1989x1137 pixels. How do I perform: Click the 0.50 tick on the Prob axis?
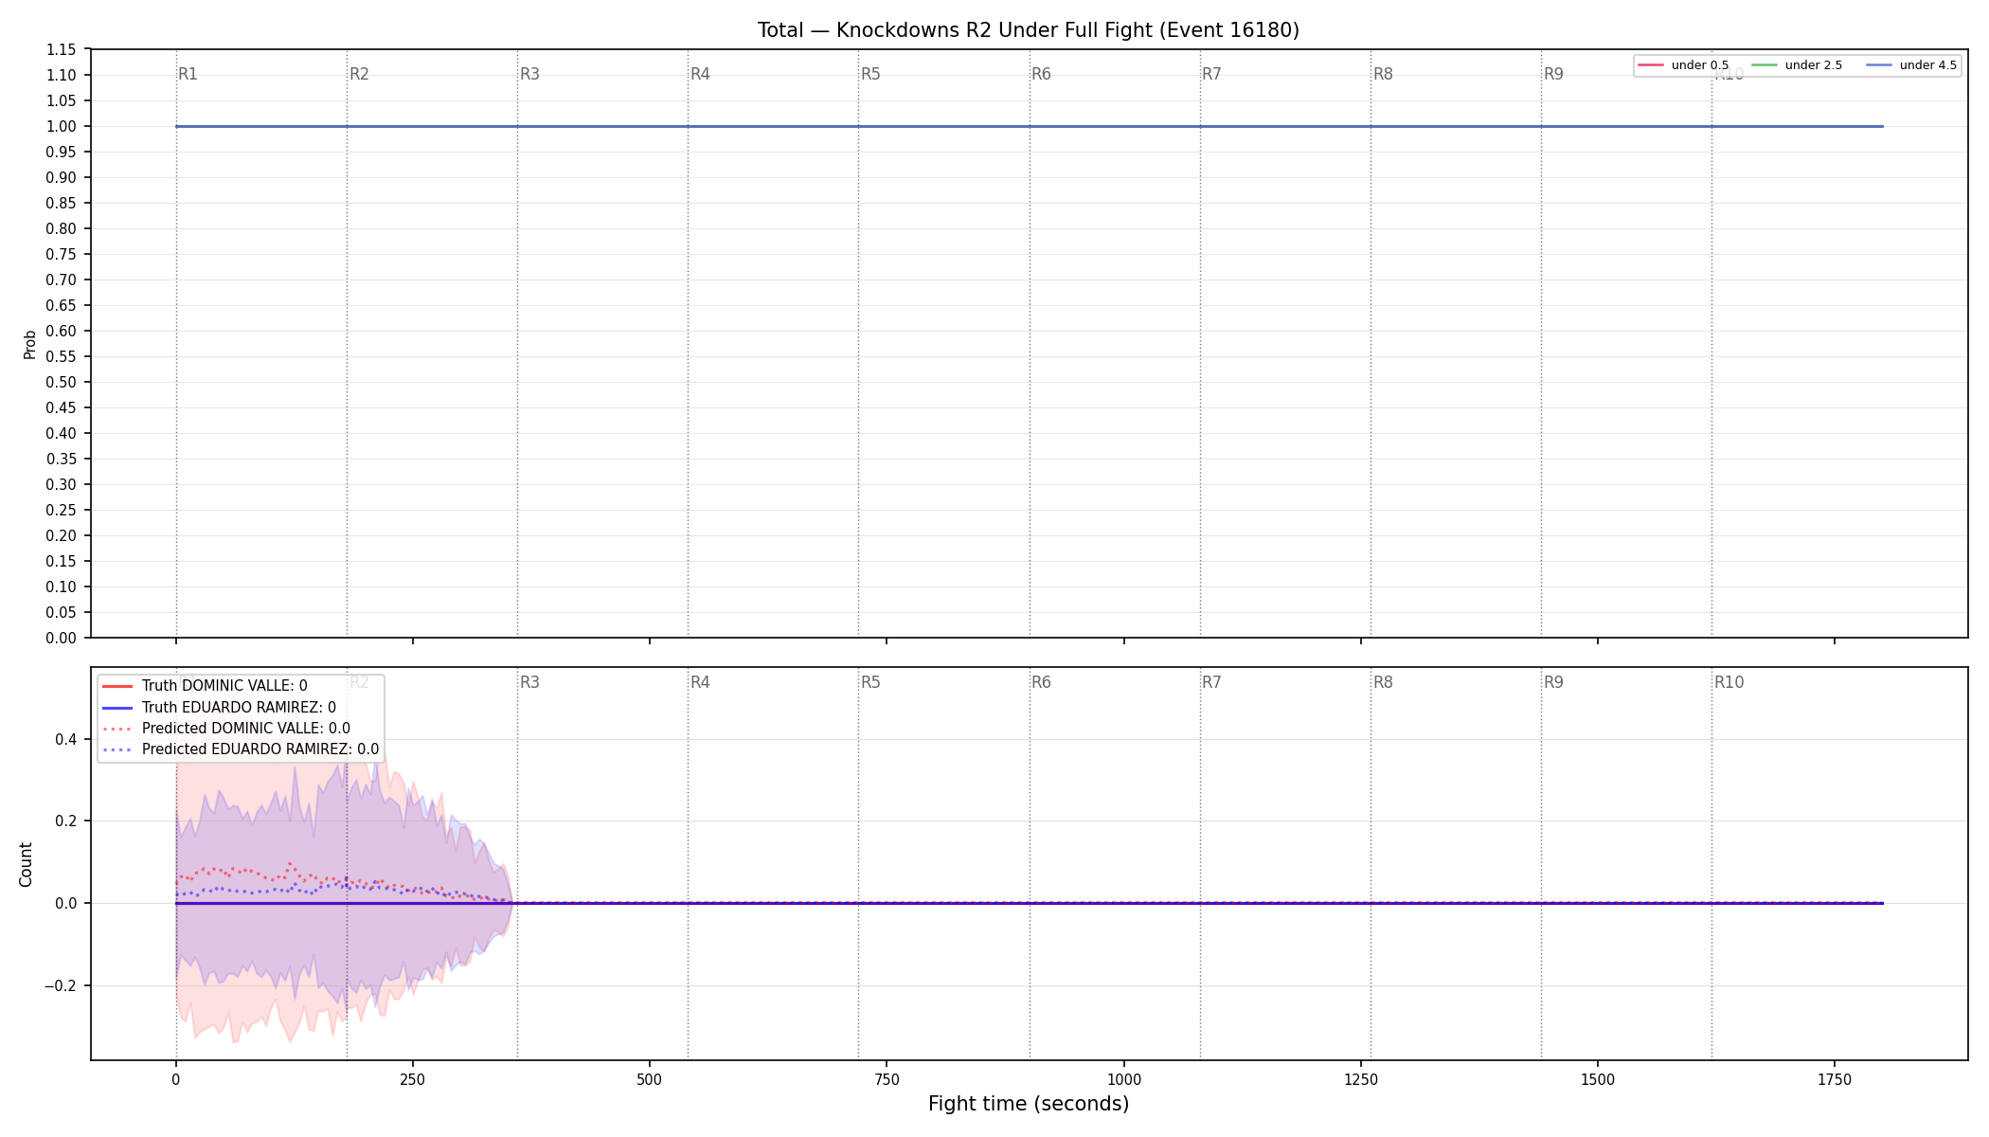[62, 382]
